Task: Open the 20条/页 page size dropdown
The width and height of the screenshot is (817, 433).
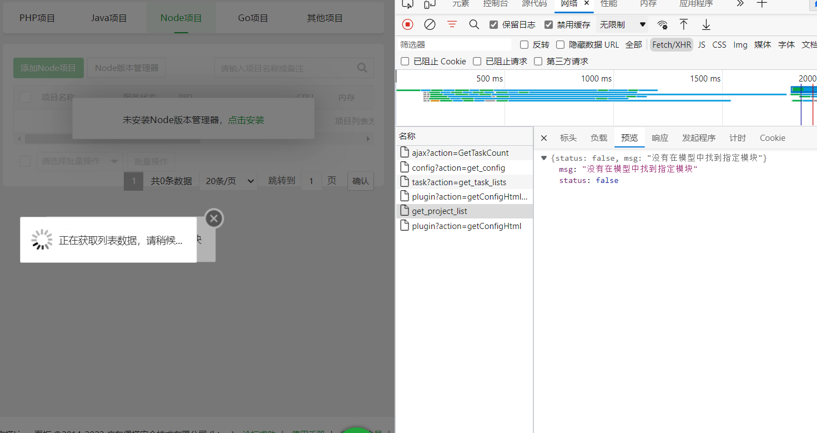Action: coord(229,181)
